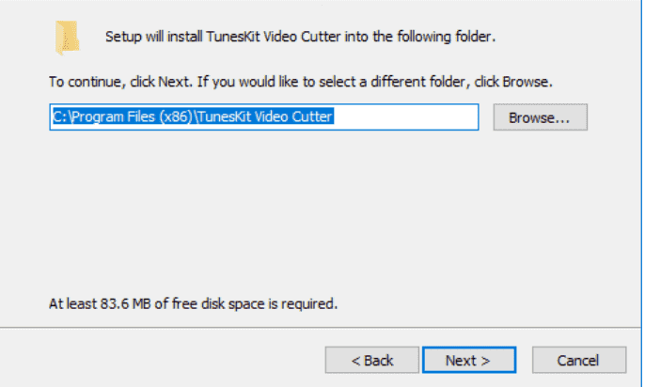Click the empty area inside the path field
Viewport: 645px width, 387px height.
(x=405, y=117)
